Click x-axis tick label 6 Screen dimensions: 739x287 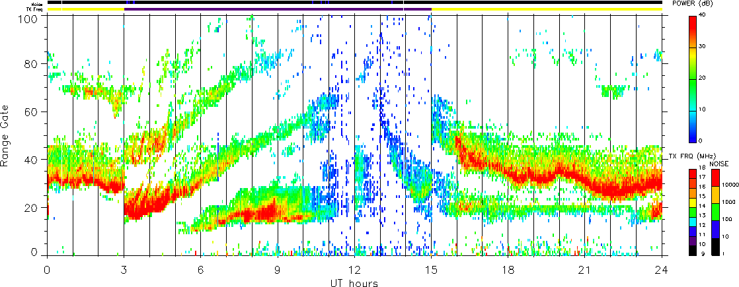[x=201, y=270]
